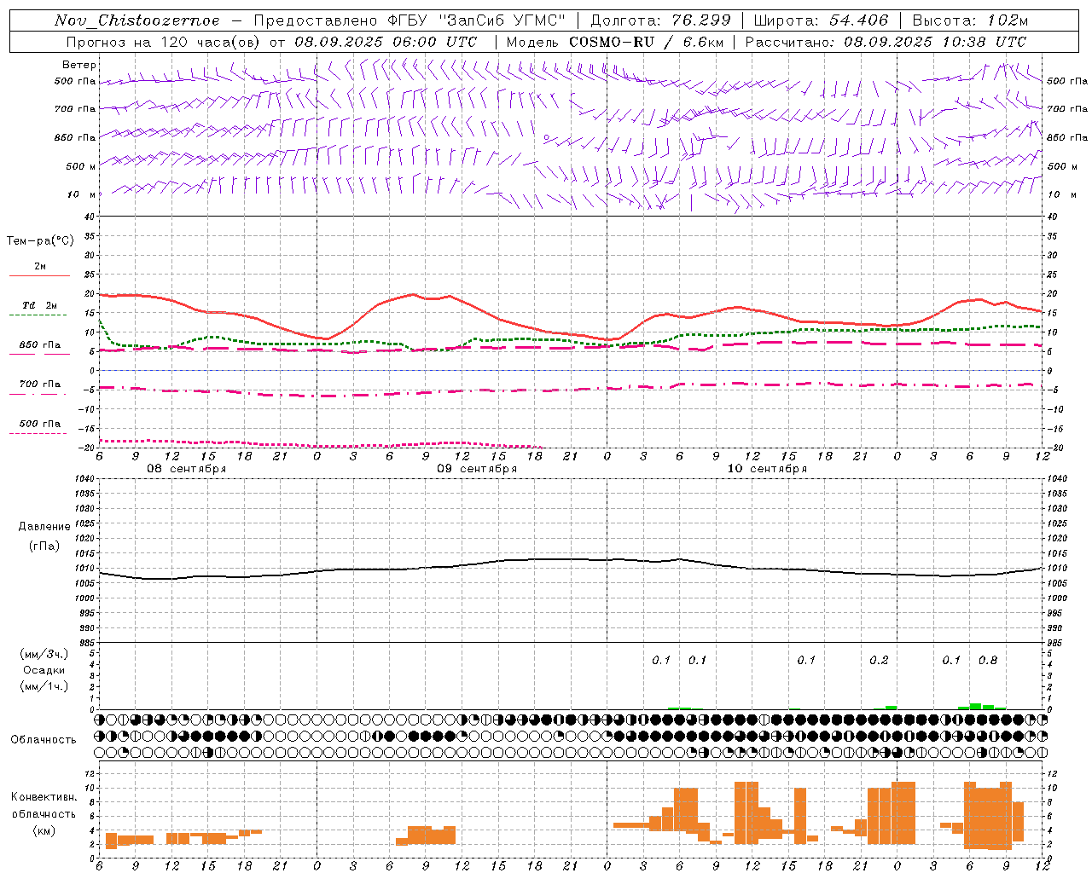Click the Конвективн. convective cloud label
This screenshot has height=873, width=1092.
tap(43, 797)
